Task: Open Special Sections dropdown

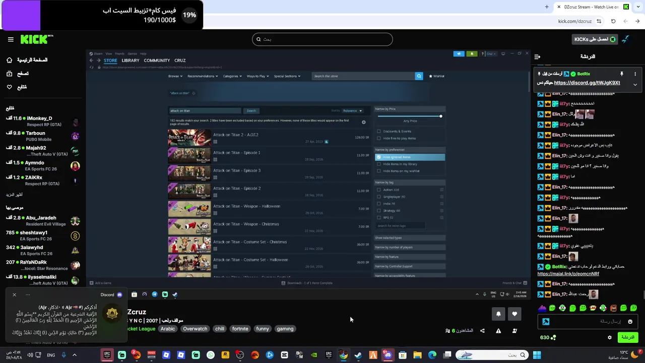Action: (x=287, y=76)
